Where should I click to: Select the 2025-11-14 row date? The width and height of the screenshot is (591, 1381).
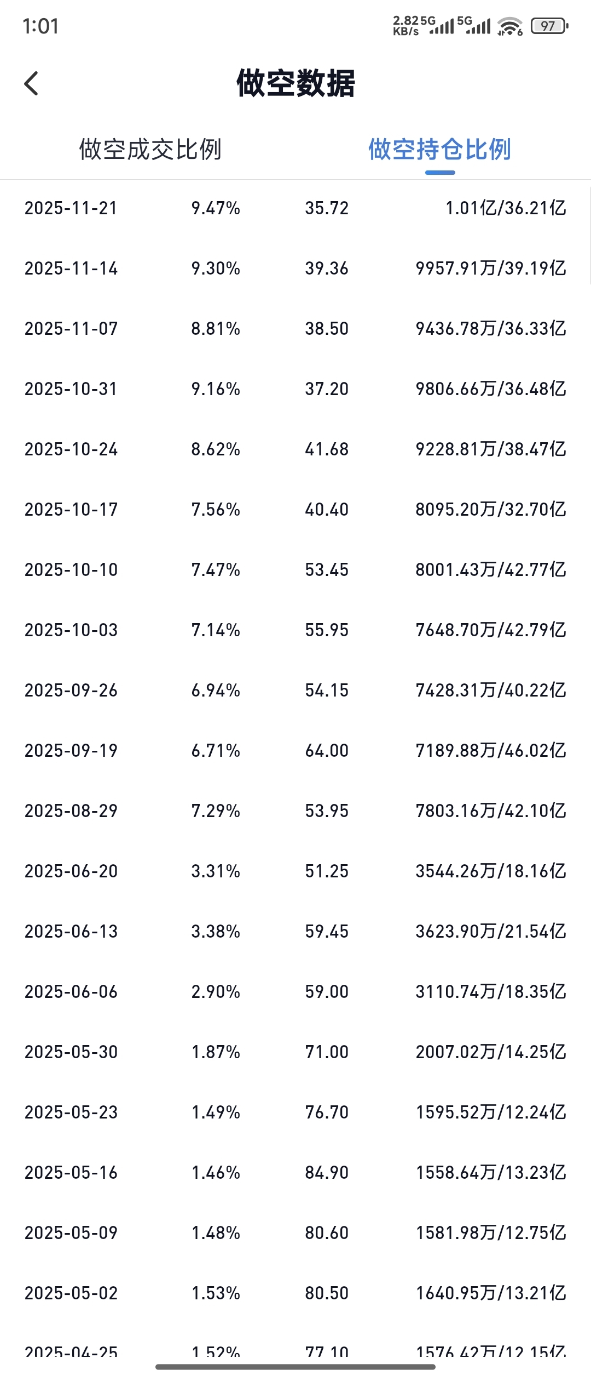tap(71, 269)
